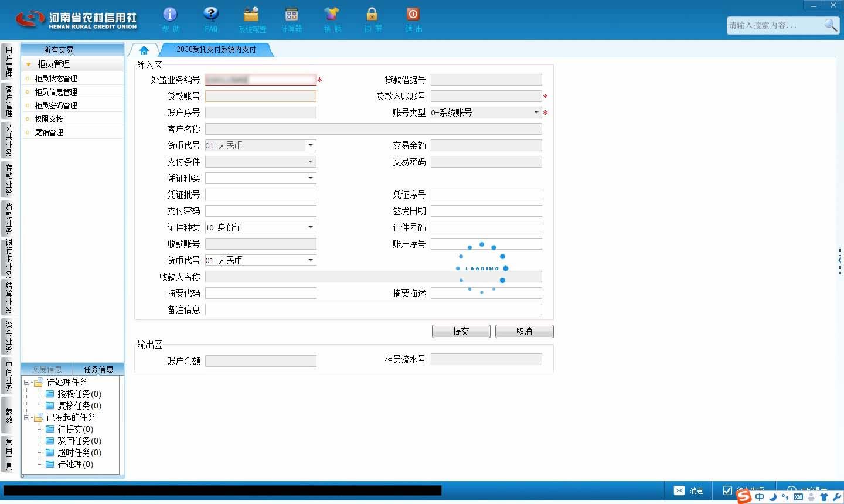The image size is (844, 504).
Task: Open 柜员信息管理 menu item
Action: (x=56, y=92)
